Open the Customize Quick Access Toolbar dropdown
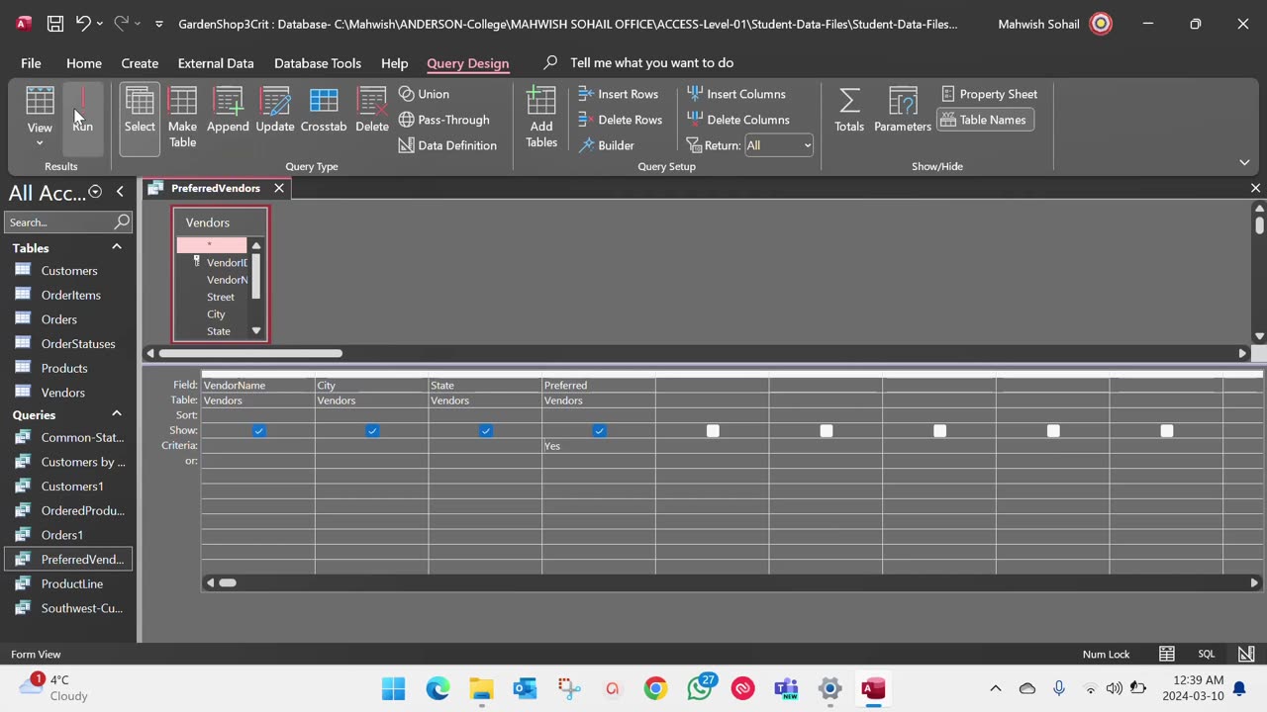 pos(158,24)
